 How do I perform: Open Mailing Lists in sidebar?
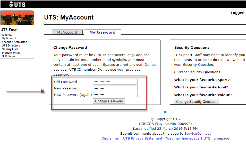coord(10,49)
